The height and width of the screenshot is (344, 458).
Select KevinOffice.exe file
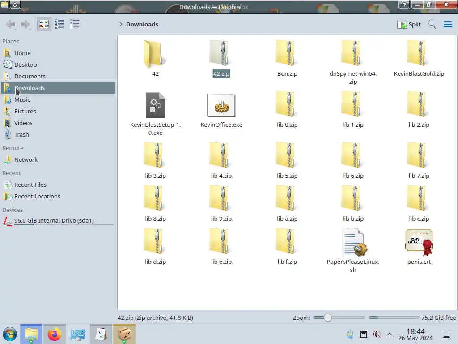(x=221, y=110)
